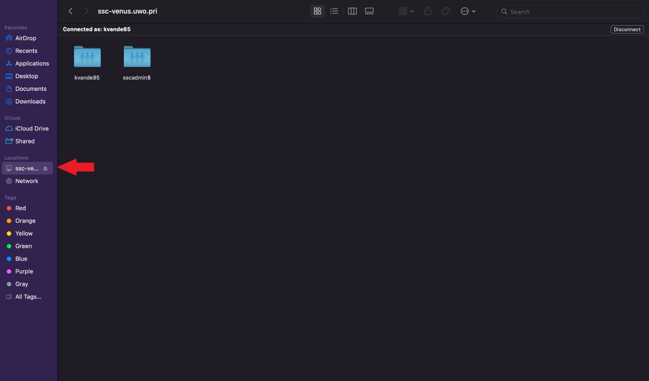Navigate back using the back chevron
This screenshot has height=381, width=649.
(x=70, y=11)
